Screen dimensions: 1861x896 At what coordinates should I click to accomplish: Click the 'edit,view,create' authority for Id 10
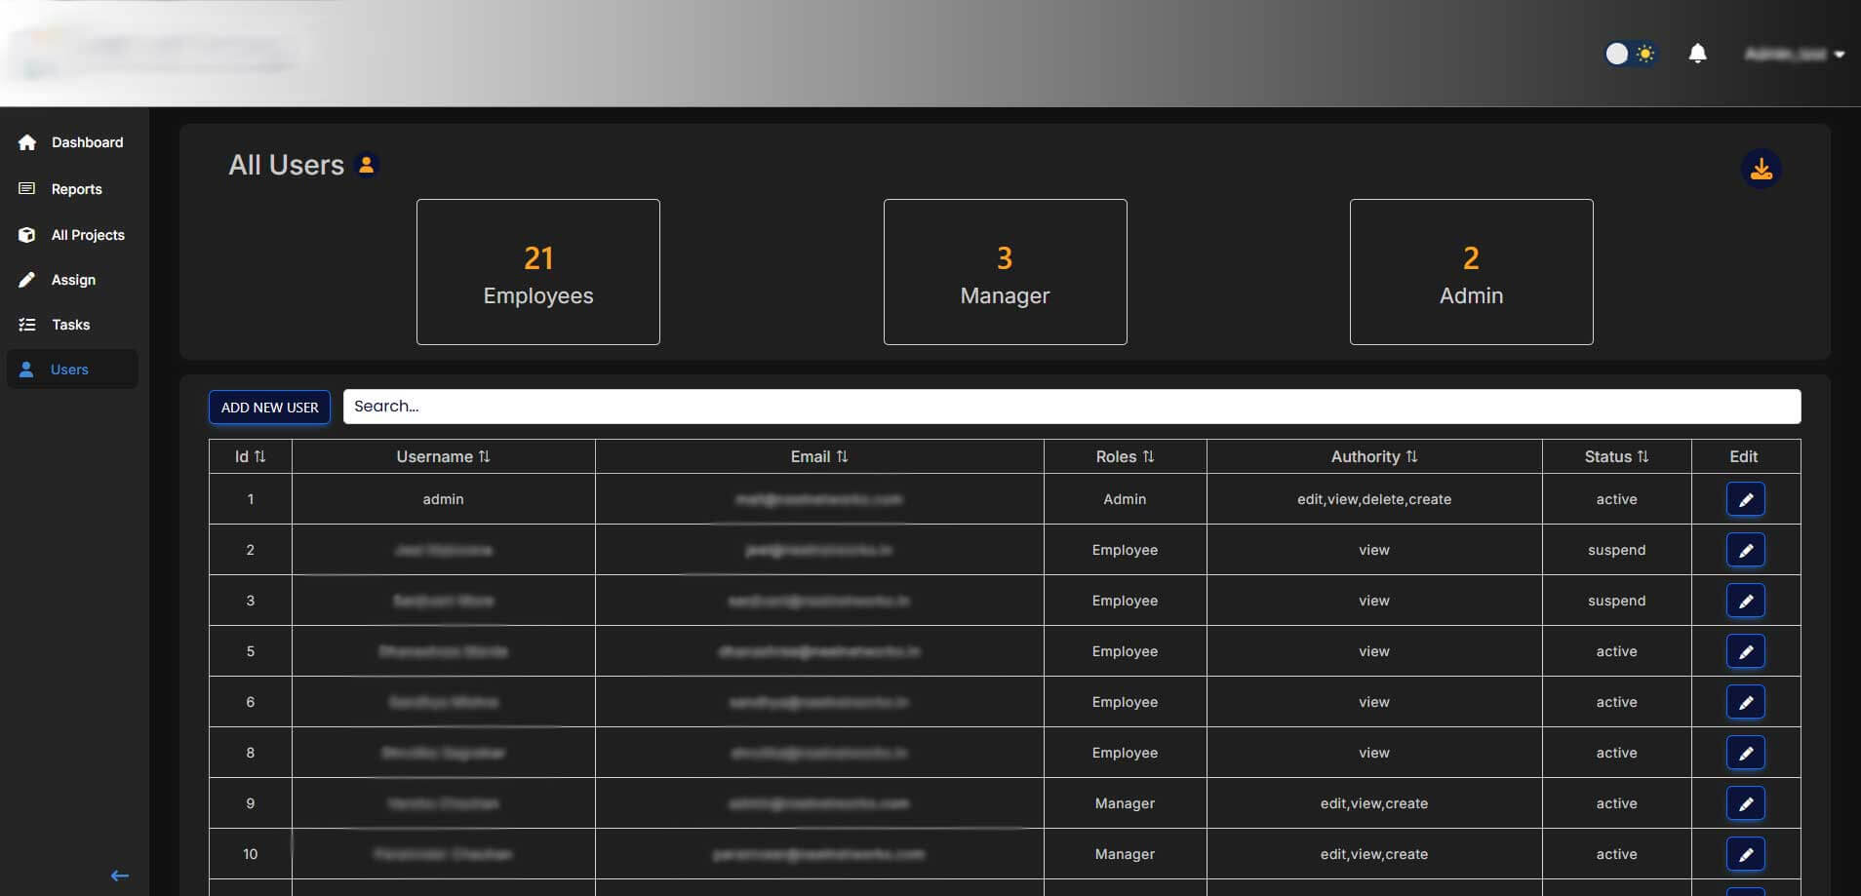(x=1374, y=854)
